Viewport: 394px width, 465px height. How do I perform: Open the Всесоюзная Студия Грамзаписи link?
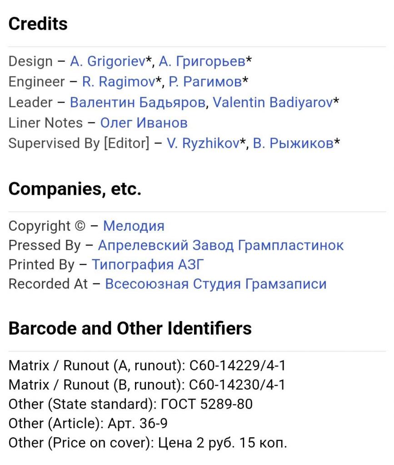coord(215,284)
